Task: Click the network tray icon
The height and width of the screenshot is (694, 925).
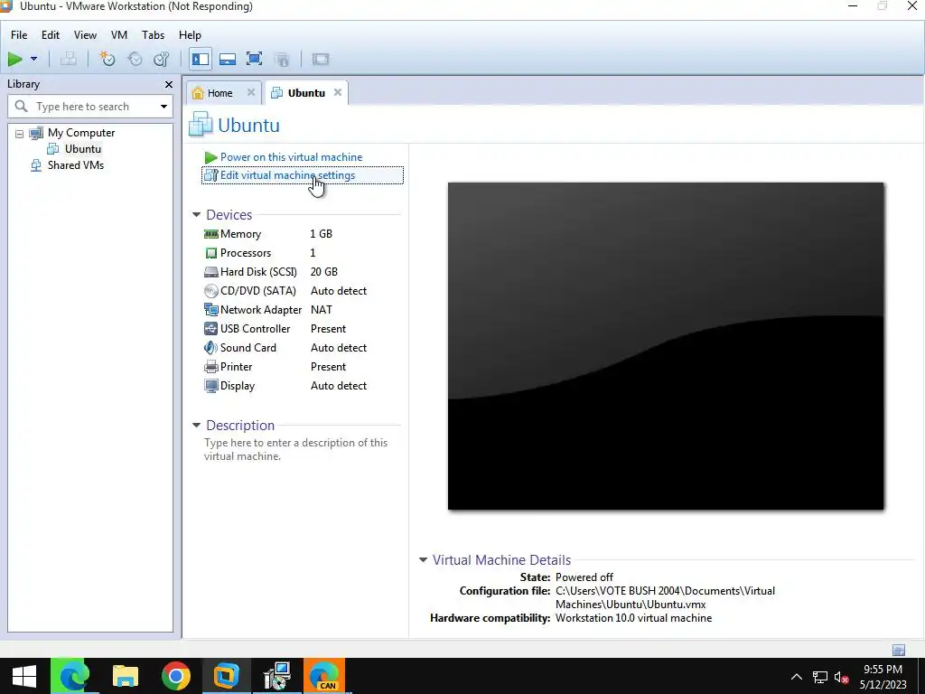Action: 820,677
